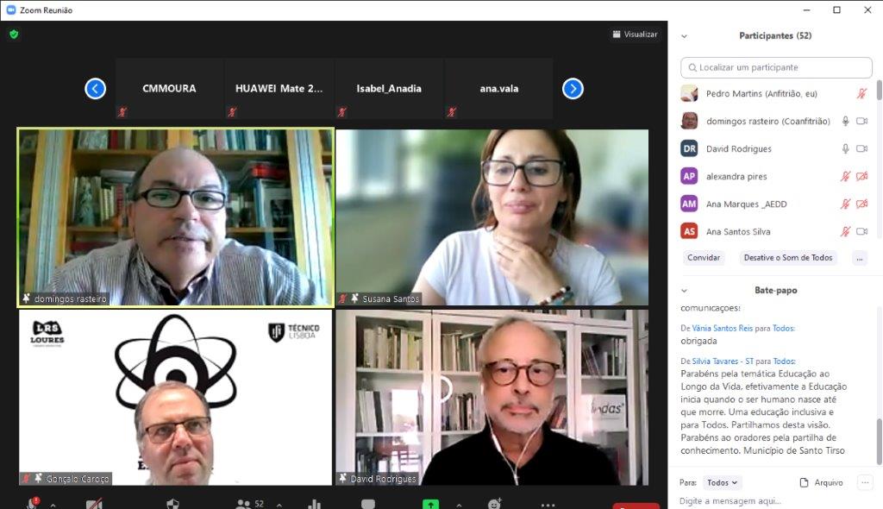
Task: Click the Localizar um participante search field
Action: coord(776,67)
